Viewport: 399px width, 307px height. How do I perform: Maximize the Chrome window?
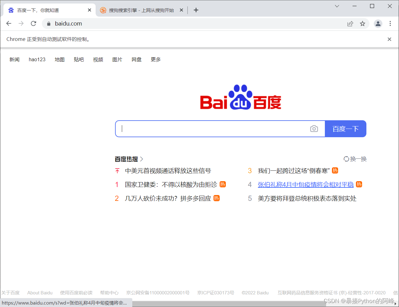pyautogui.click(x=372, y=6)
